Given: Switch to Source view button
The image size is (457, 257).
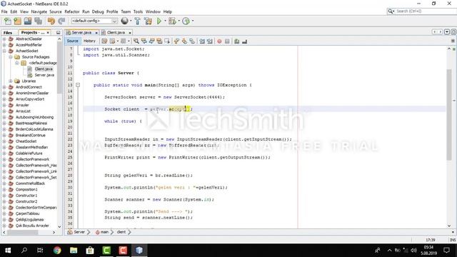Looking at the screenshot, I should tap(72, 41).
